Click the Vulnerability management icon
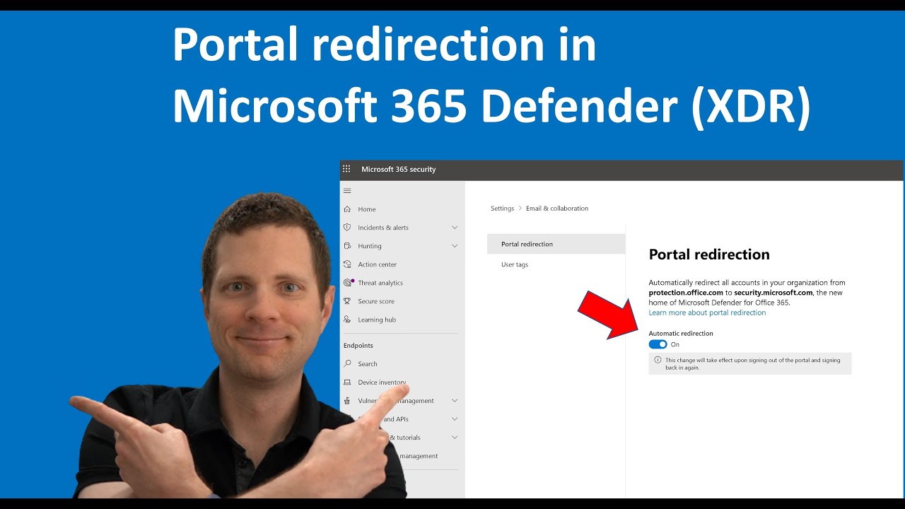The image size is (905, 509). tap(347, 401)
